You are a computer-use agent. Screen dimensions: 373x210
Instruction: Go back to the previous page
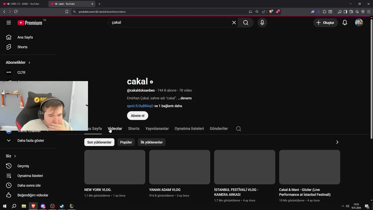coord(4,12)
